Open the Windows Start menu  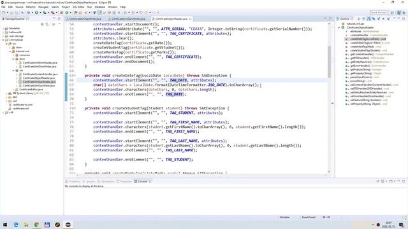pyautogui.click(x=5, y=225)
